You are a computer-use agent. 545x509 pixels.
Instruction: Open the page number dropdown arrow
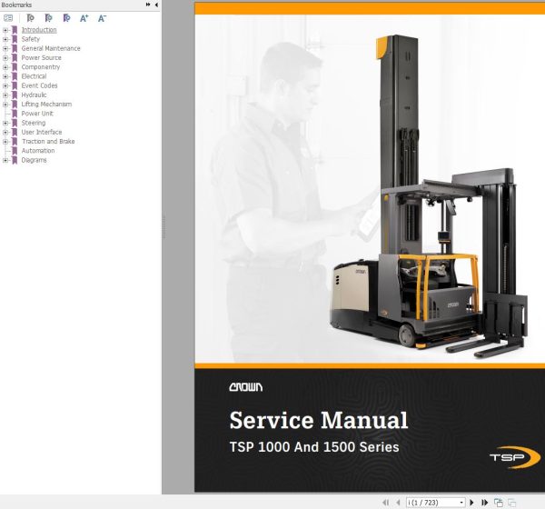(461, 503)
